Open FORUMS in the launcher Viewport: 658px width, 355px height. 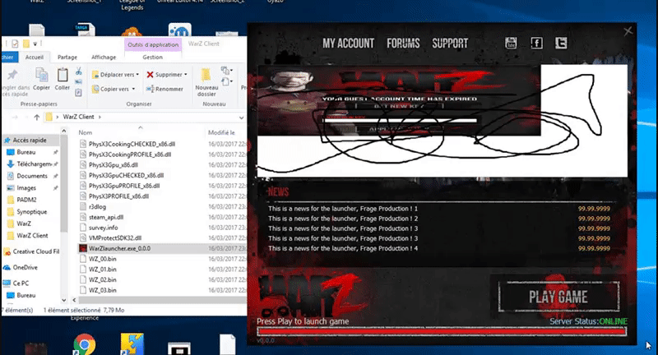(x=403, y=44)
